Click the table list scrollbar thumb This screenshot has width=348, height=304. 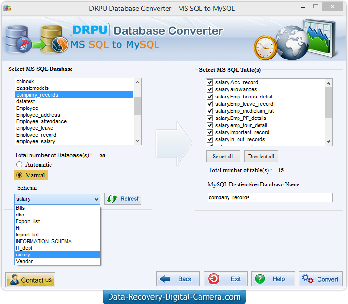(x=328, y=102)
